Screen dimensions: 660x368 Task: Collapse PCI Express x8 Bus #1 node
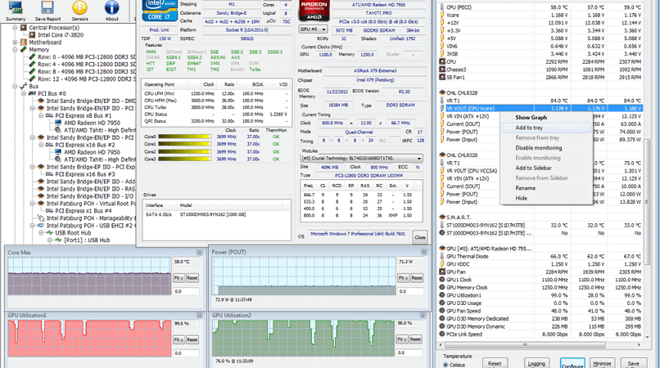tap(41, 115)
